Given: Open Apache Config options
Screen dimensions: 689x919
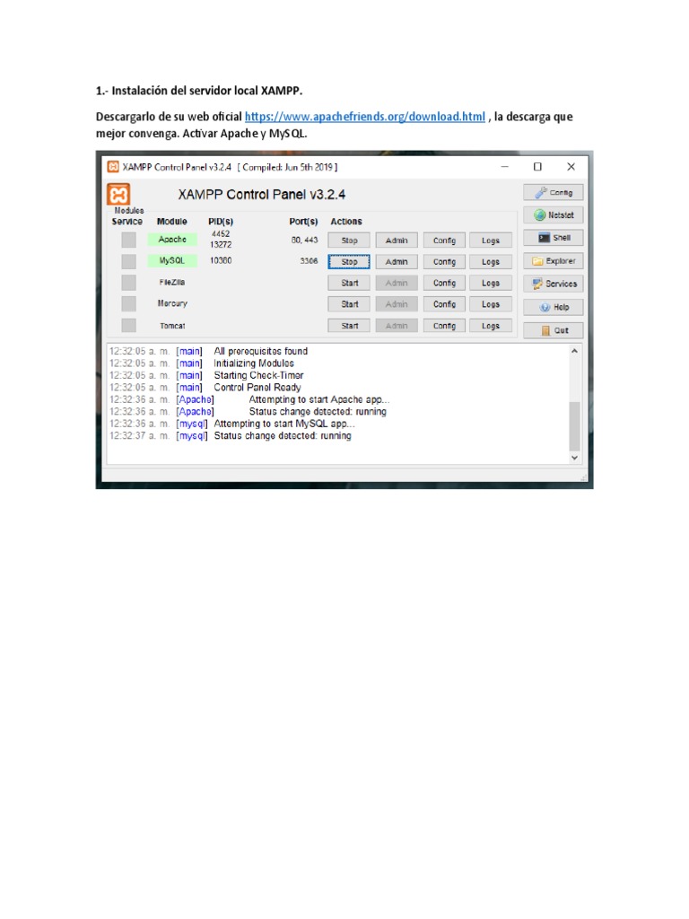Looking at the screenshot, I should coord(444,241).
